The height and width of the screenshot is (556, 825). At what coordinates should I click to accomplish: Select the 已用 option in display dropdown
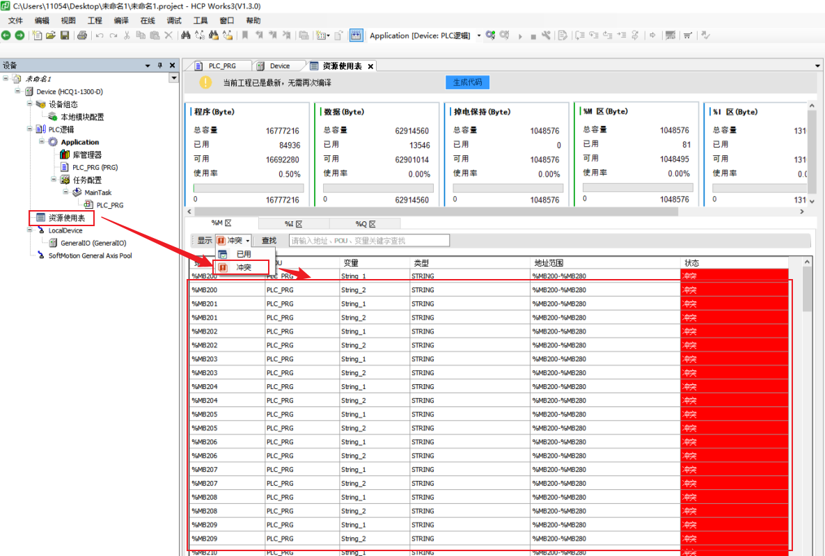243,255
